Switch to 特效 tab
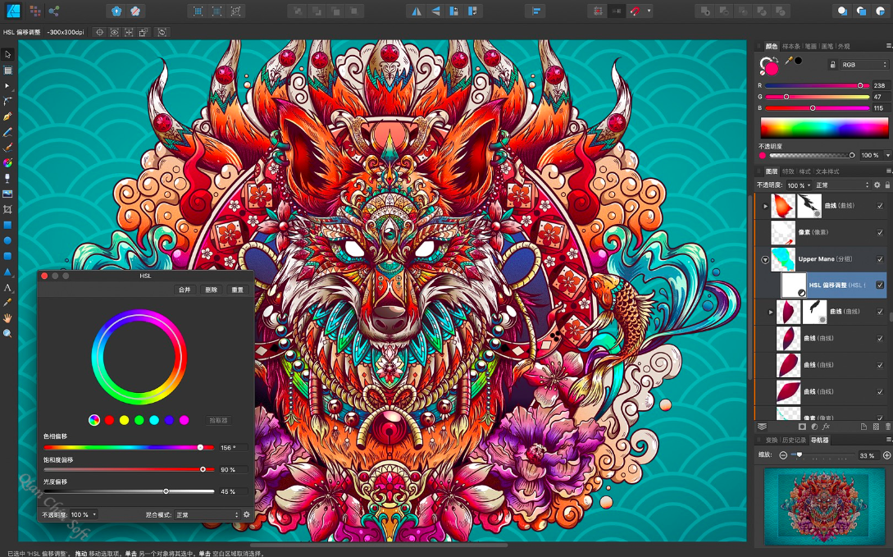Screen dimensions: 893x557 pyautogui.click(x=788, y=171)
